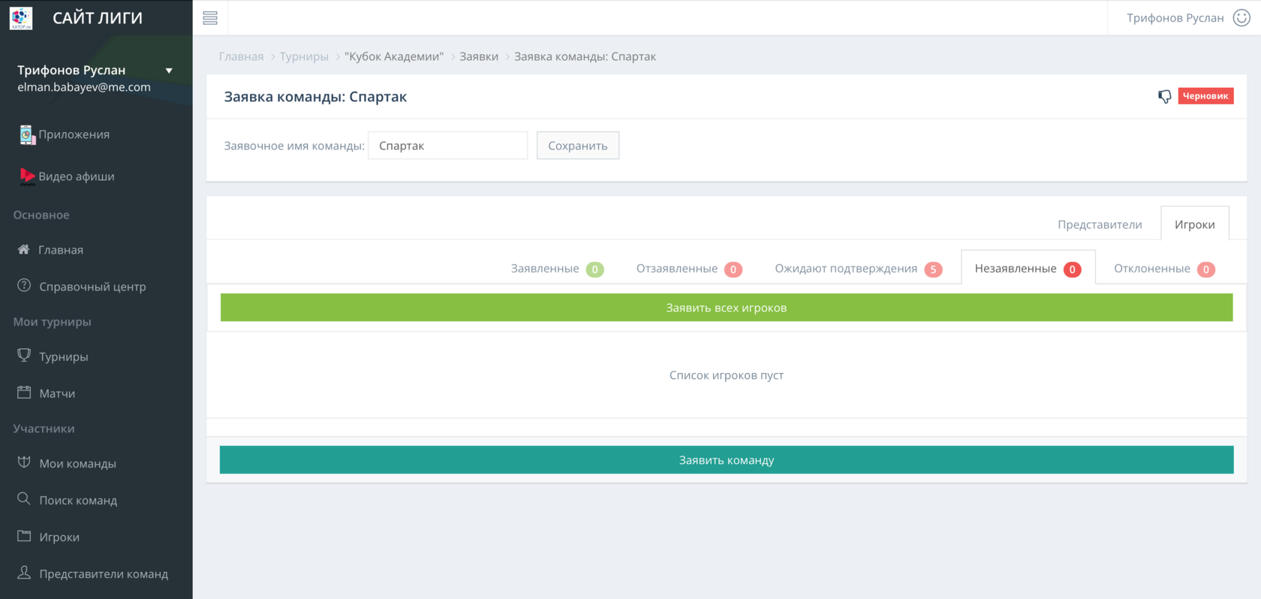The height and width of the screenshot is (599, 1261).
Task: Click the person icon for Представители команд
Action: pos(24,573)
